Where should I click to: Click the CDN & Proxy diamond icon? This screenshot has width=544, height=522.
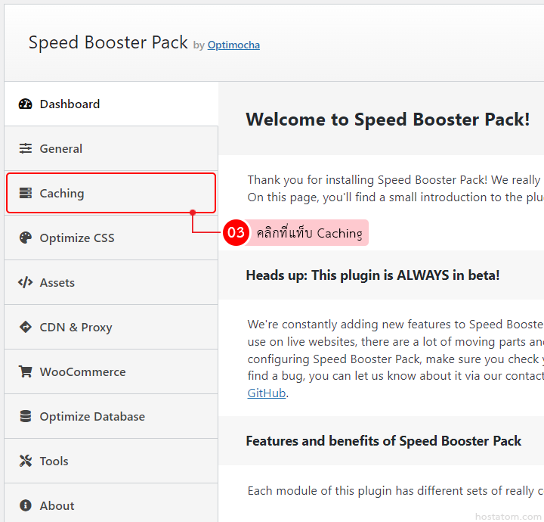pyautogui.click(x=26, y=328)
